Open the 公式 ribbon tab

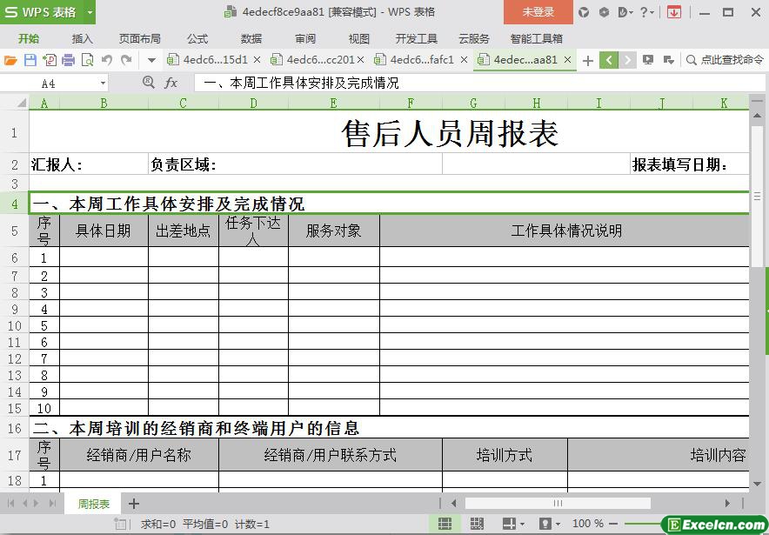tap(197, 38)
